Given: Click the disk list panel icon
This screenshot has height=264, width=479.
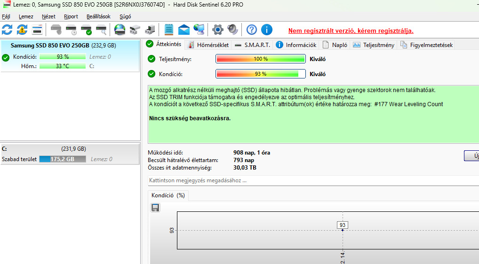Looking at the screenshot, I should tap(37, 30).
